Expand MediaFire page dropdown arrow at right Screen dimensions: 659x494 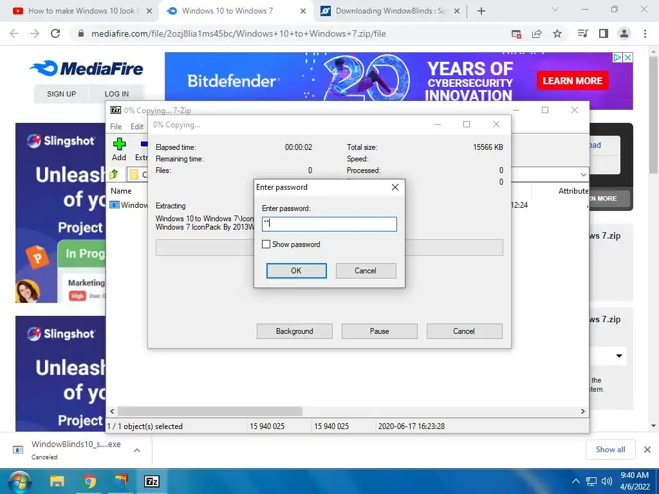(x=619, y=356)
